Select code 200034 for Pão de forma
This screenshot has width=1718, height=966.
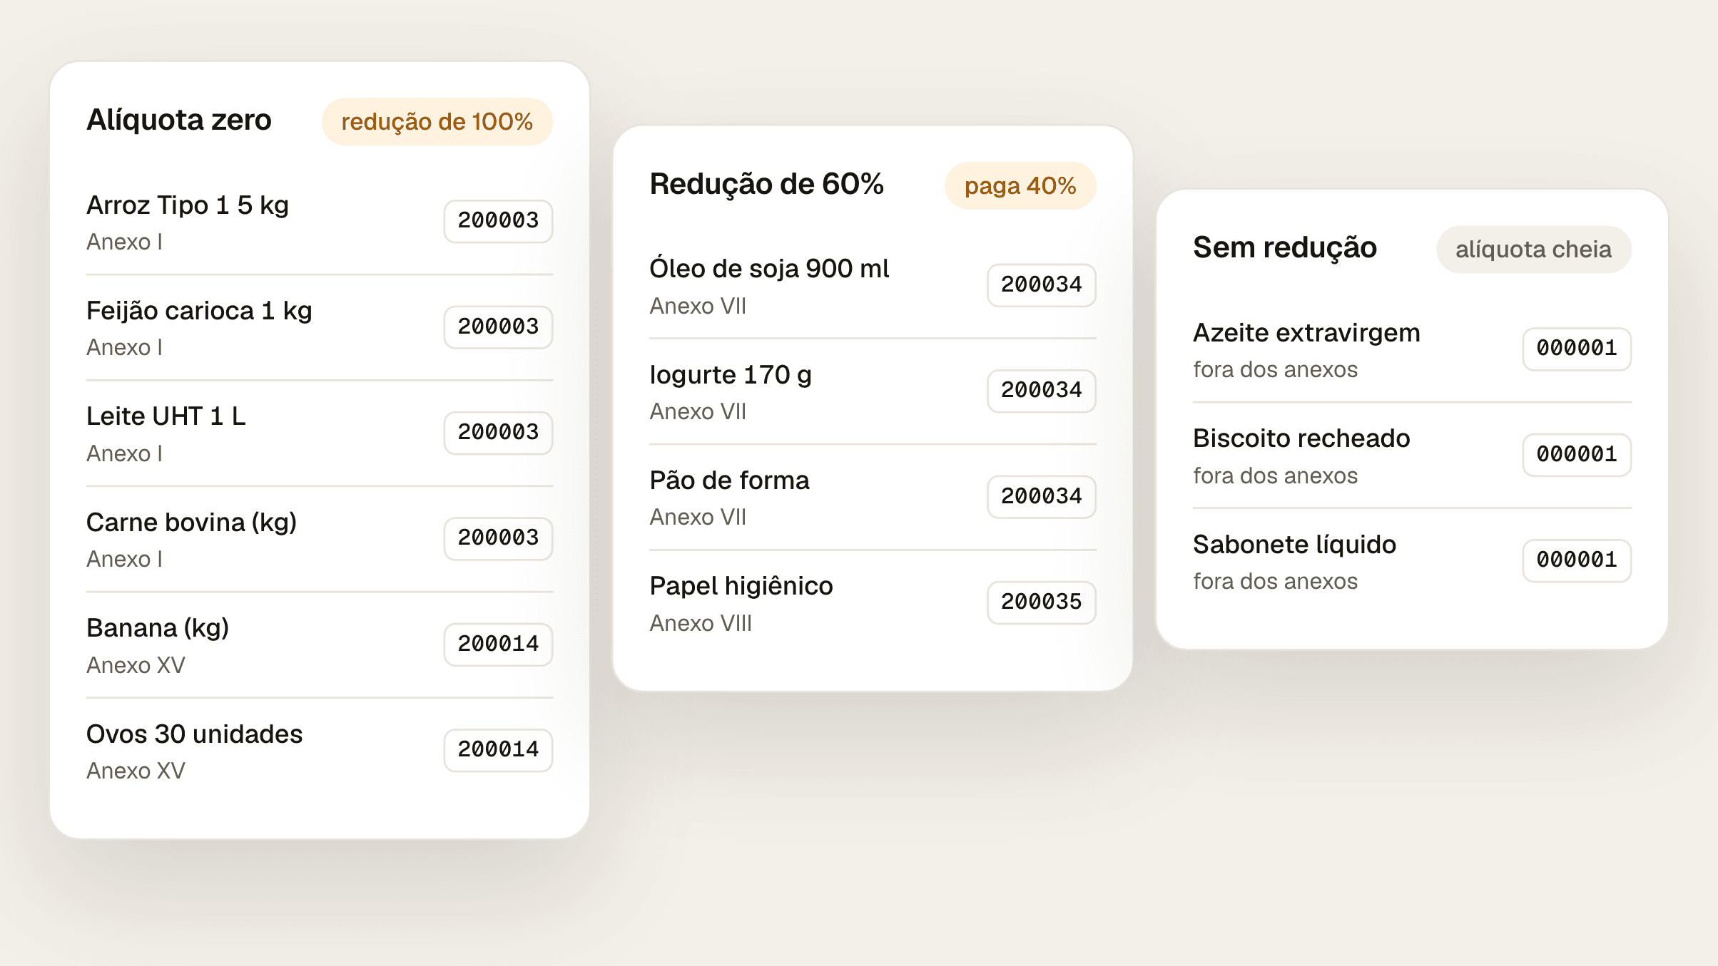click(1042, 497)
